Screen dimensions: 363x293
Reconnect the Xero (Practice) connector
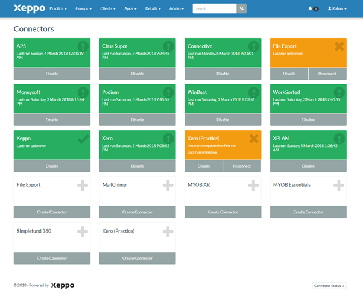[242, 166]
